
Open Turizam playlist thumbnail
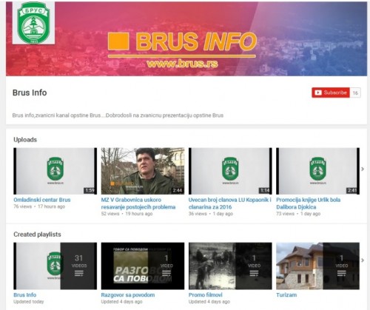tap(317, 266)
